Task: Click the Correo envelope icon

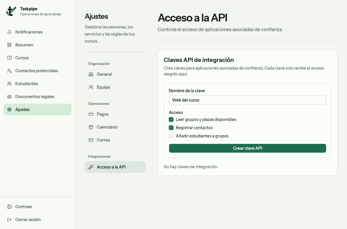Action: [x=91, y=140]
